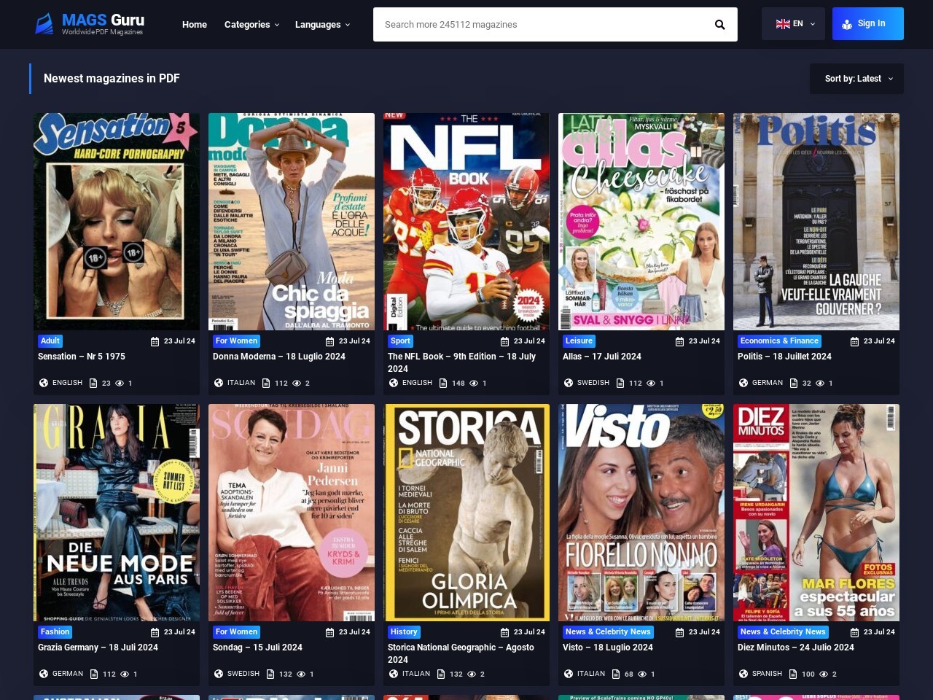Screen dimensions: 933x700
Task: Click the eye icon on Grazia Germany card
Action: [x=124, y=674]
